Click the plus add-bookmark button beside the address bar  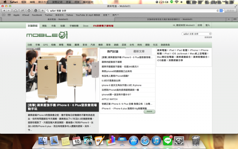click(x=43, y=11)
